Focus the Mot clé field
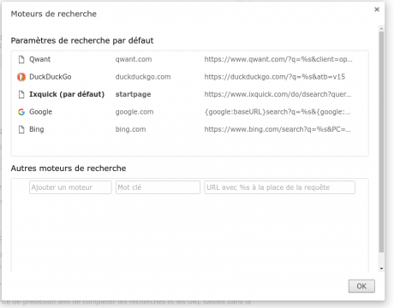 (x=158, y=187)
